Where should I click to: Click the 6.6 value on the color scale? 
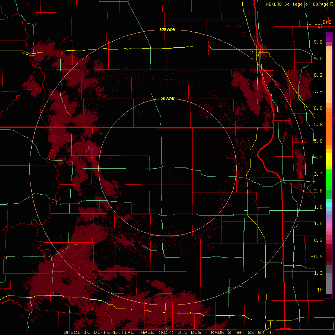(318, 108)
